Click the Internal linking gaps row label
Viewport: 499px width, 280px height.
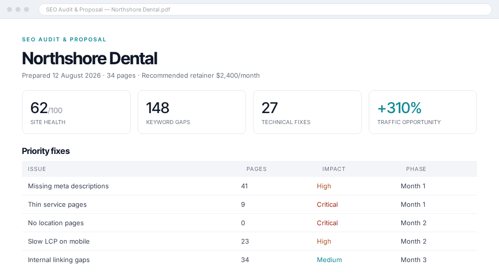[x=59, y=260]
